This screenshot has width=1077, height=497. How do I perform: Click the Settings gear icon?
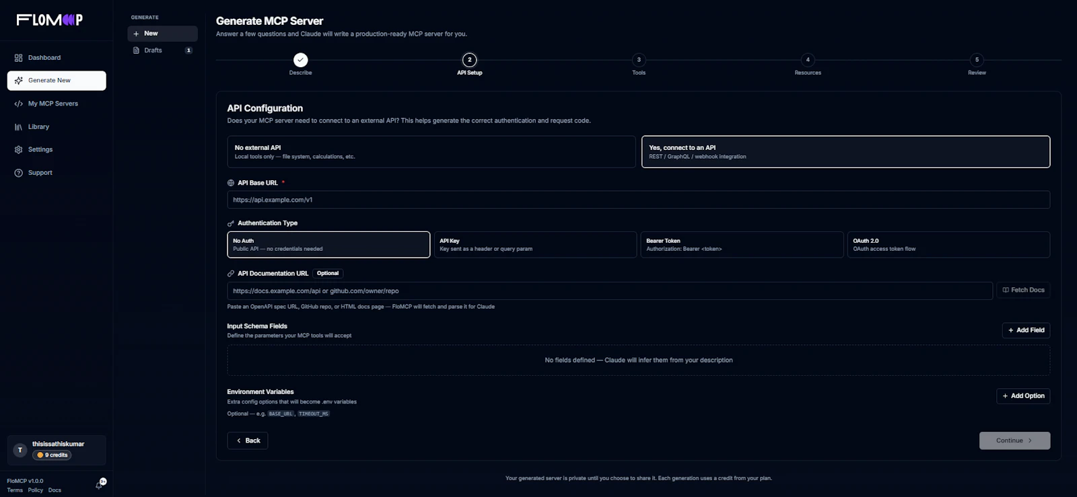pos(19,149)
